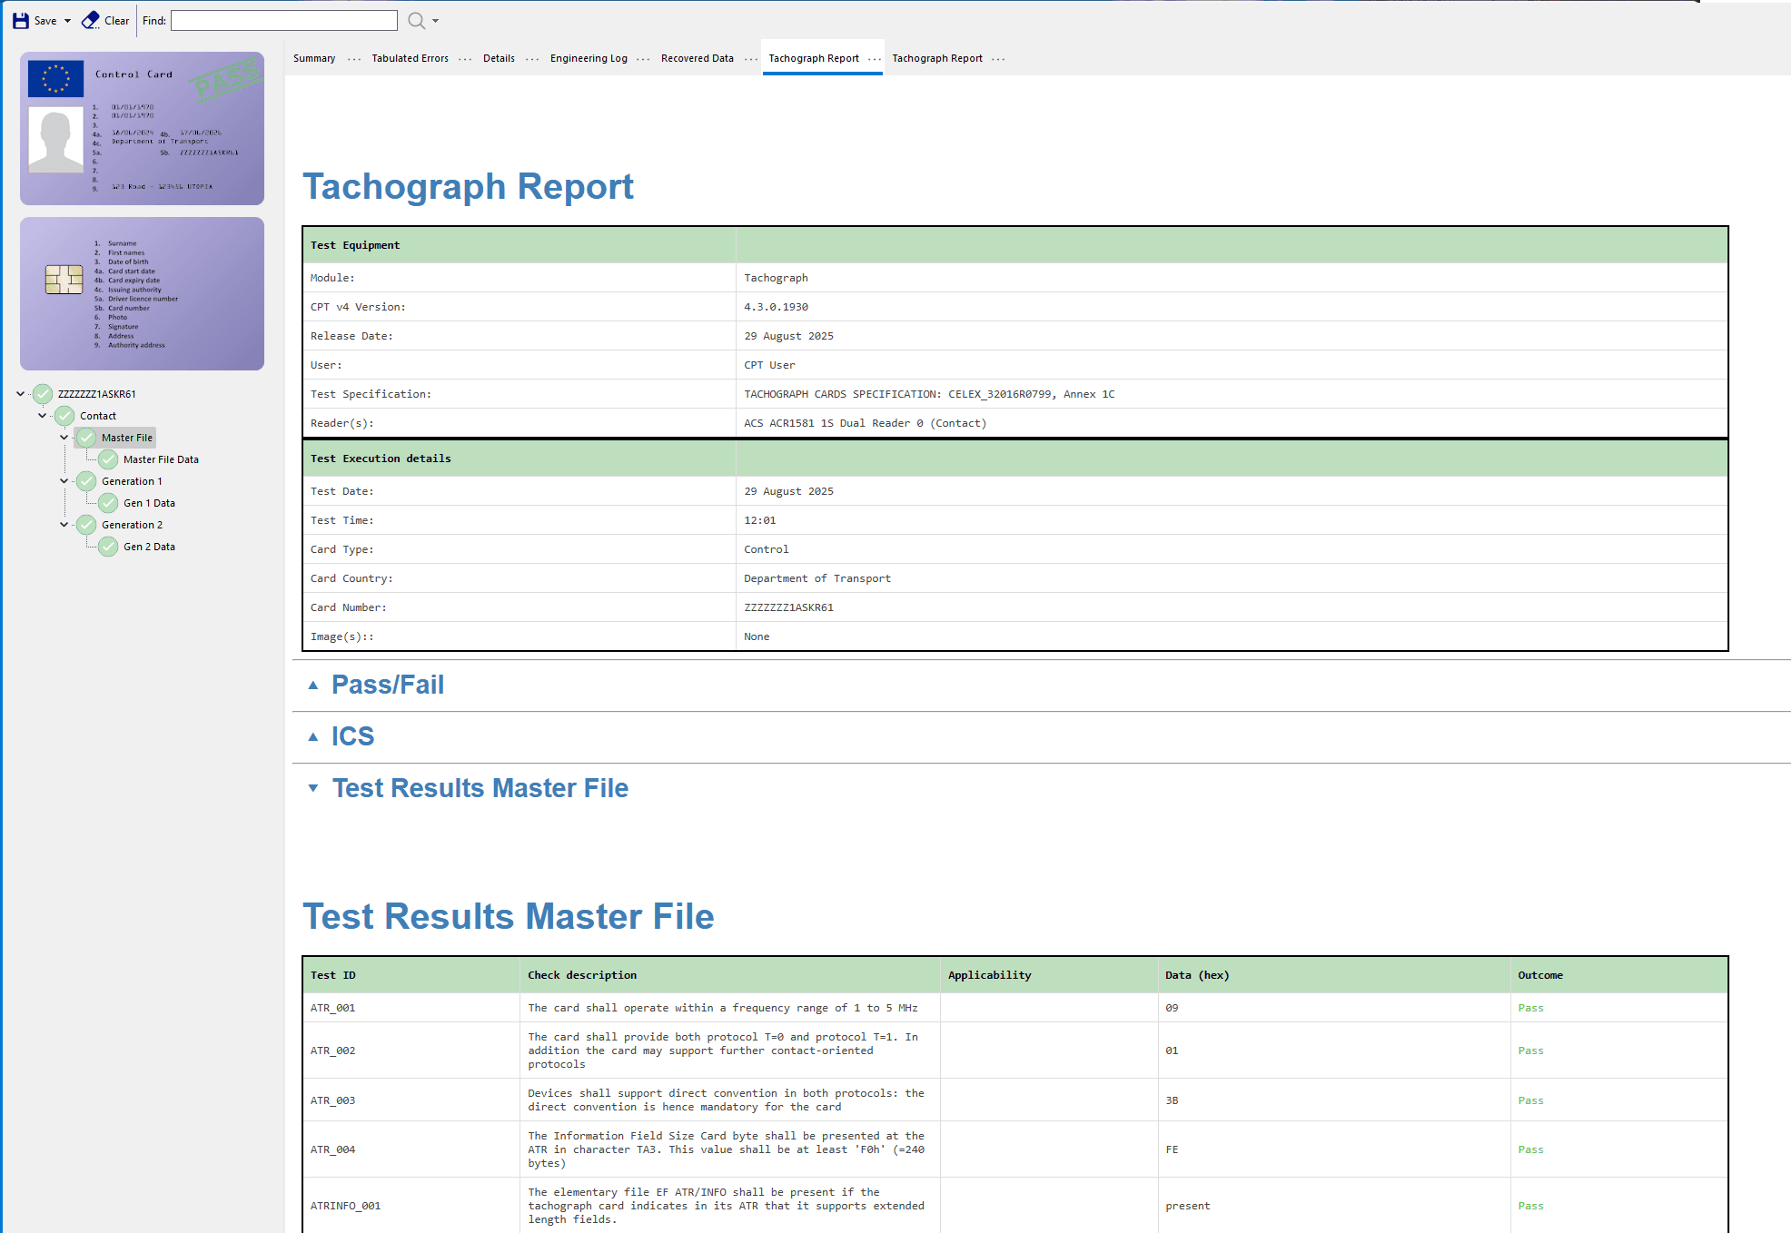Viewport: 1791px width, 1233px height.
Task: Open the Recovered Data tab
Action: 697,57
